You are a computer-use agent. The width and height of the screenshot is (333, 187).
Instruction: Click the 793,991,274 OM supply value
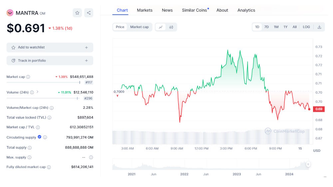[x=80, y=137]
